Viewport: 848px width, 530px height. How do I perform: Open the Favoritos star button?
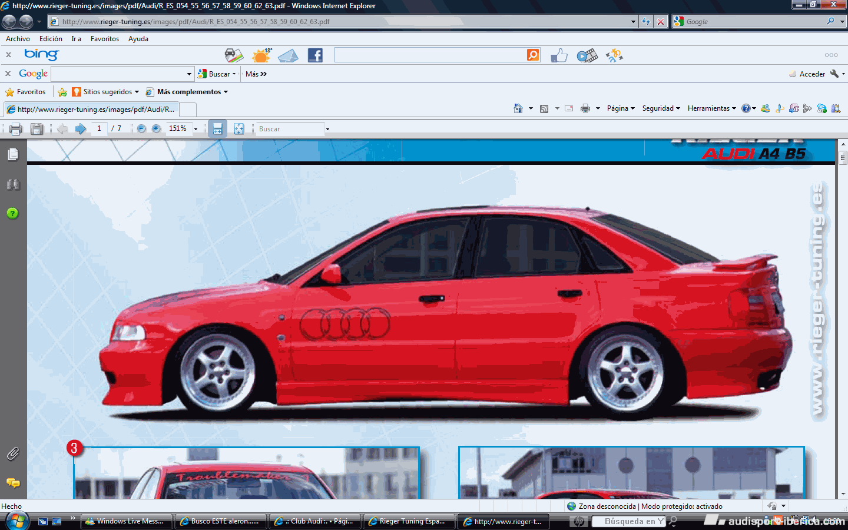click(x=25, y=92)
